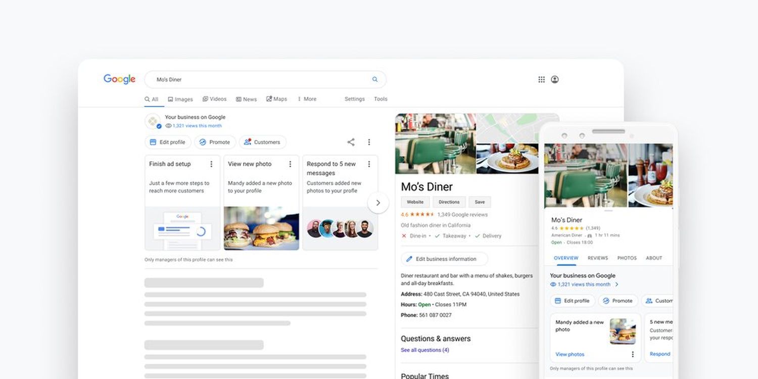Click the Edit business information button
758x379 pixels.
click(444, 259)
